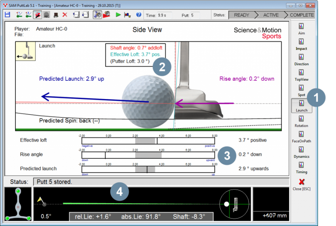Click 'Amateur HC-0' player name
This screenshot has width=336, height=226.
click(51, 29)
